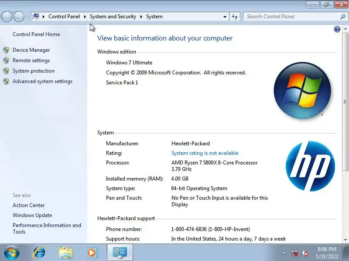Close the System window
Viewport: 349px width, 261px height.
pyautogui.click(x=341, y=5)
